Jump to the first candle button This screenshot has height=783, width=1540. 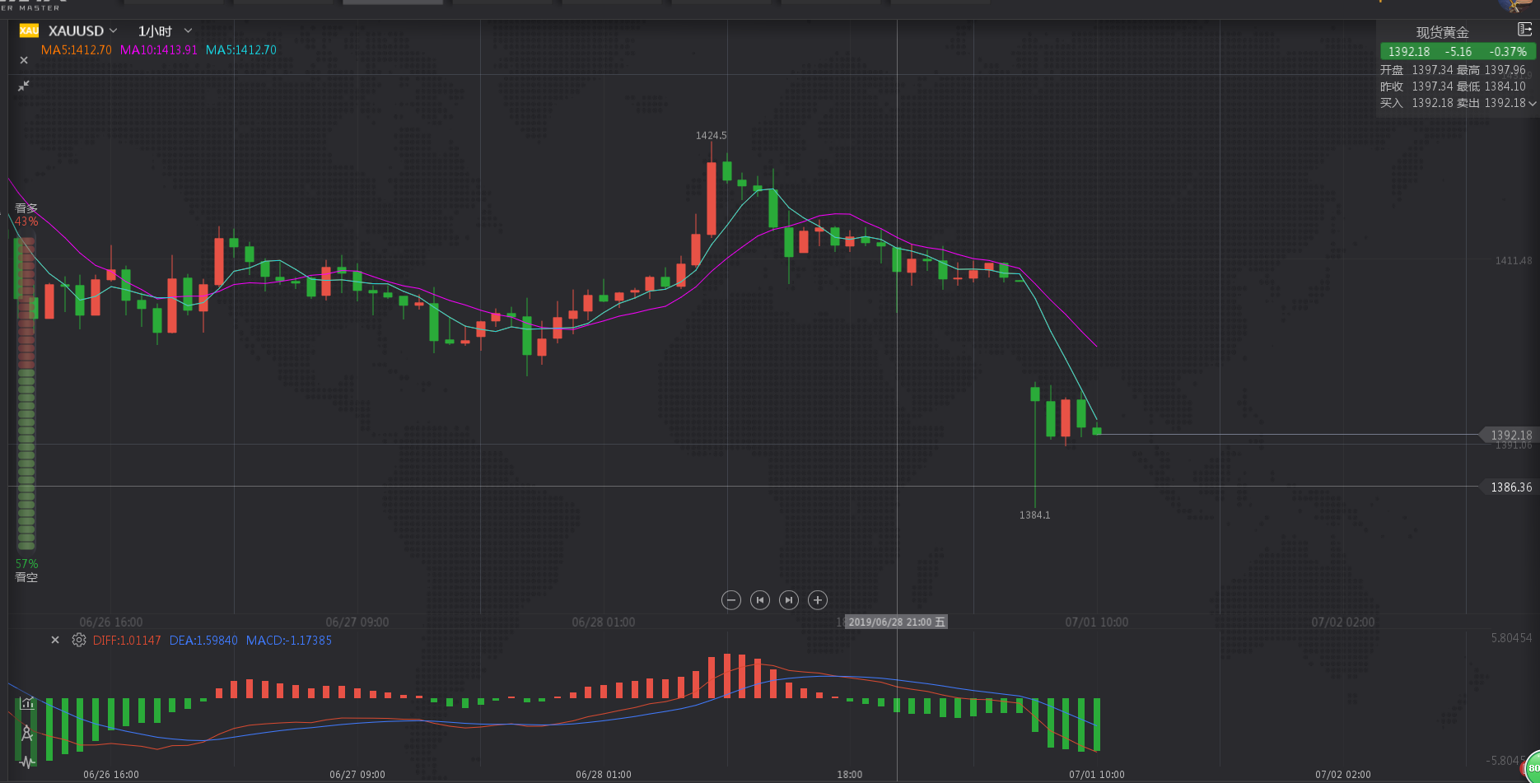[x=760, y=600]
